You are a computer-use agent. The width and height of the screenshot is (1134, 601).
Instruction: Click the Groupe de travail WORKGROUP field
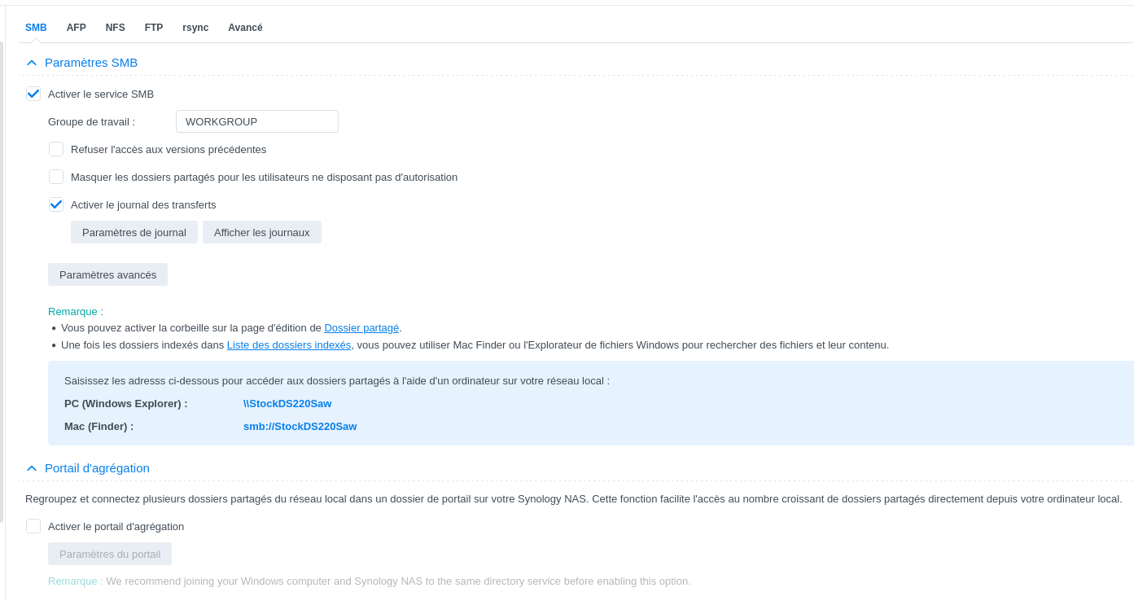coord(257,121)
